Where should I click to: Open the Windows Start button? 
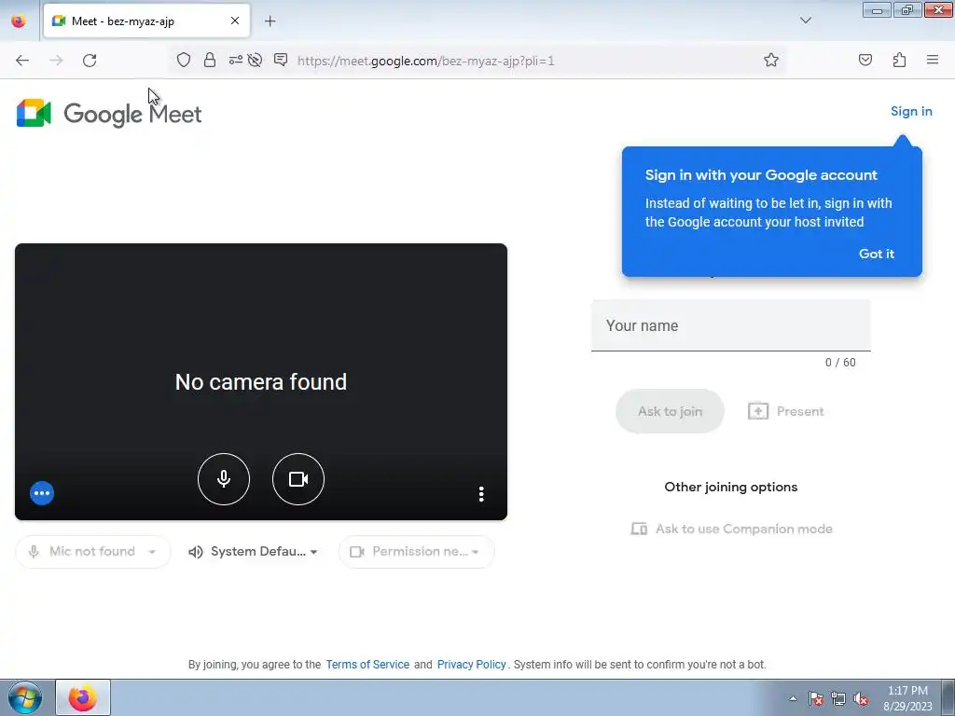(x=25, y=697)
